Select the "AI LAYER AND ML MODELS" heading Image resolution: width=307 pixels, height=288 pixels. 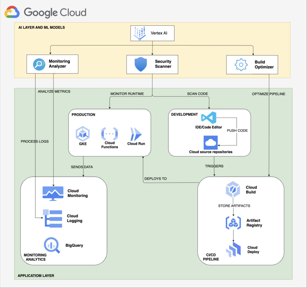point(42,28)
